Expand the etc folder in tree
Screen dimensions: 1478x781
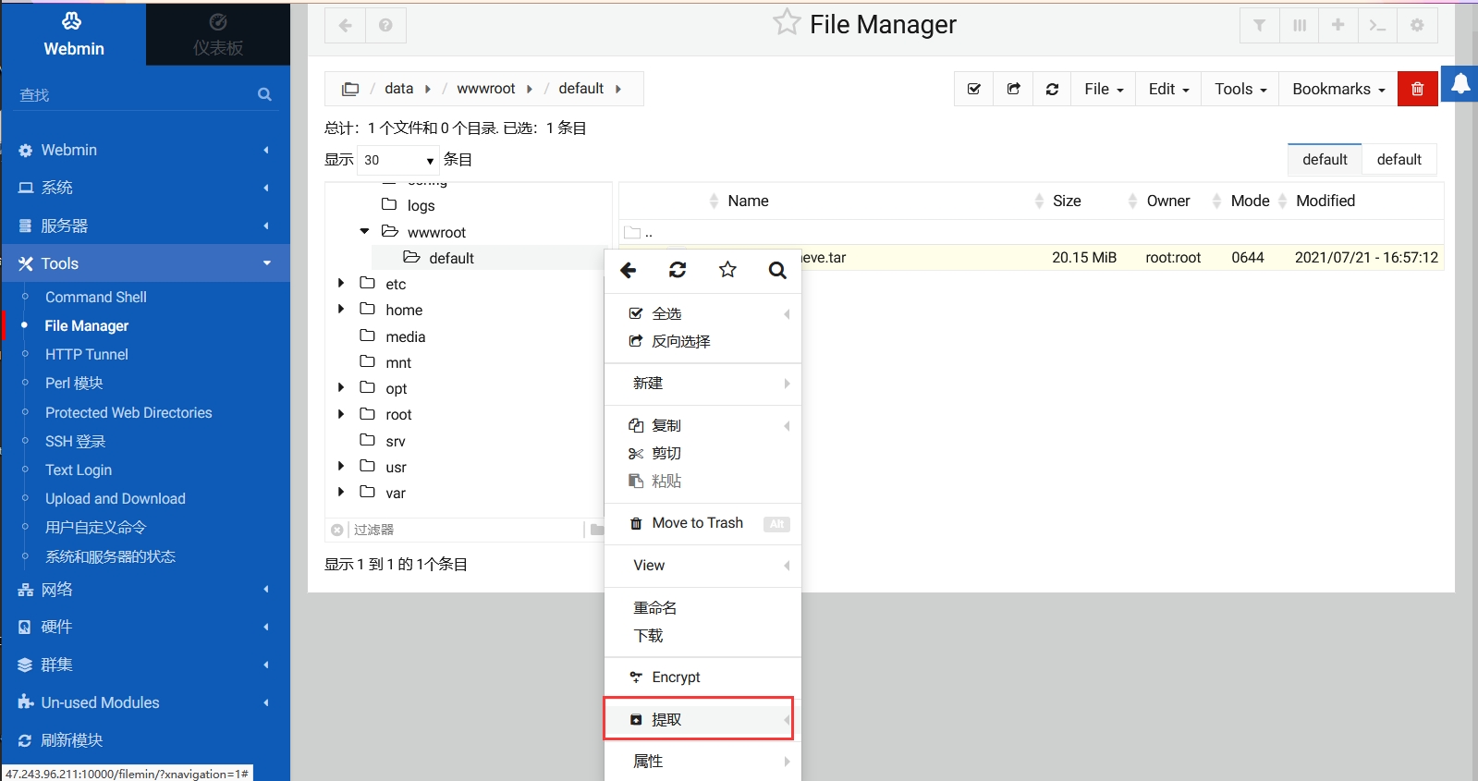point(341,284)
